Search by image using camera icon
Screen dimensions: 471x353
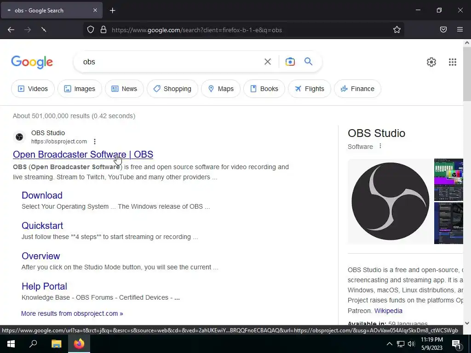pos(290,62)
